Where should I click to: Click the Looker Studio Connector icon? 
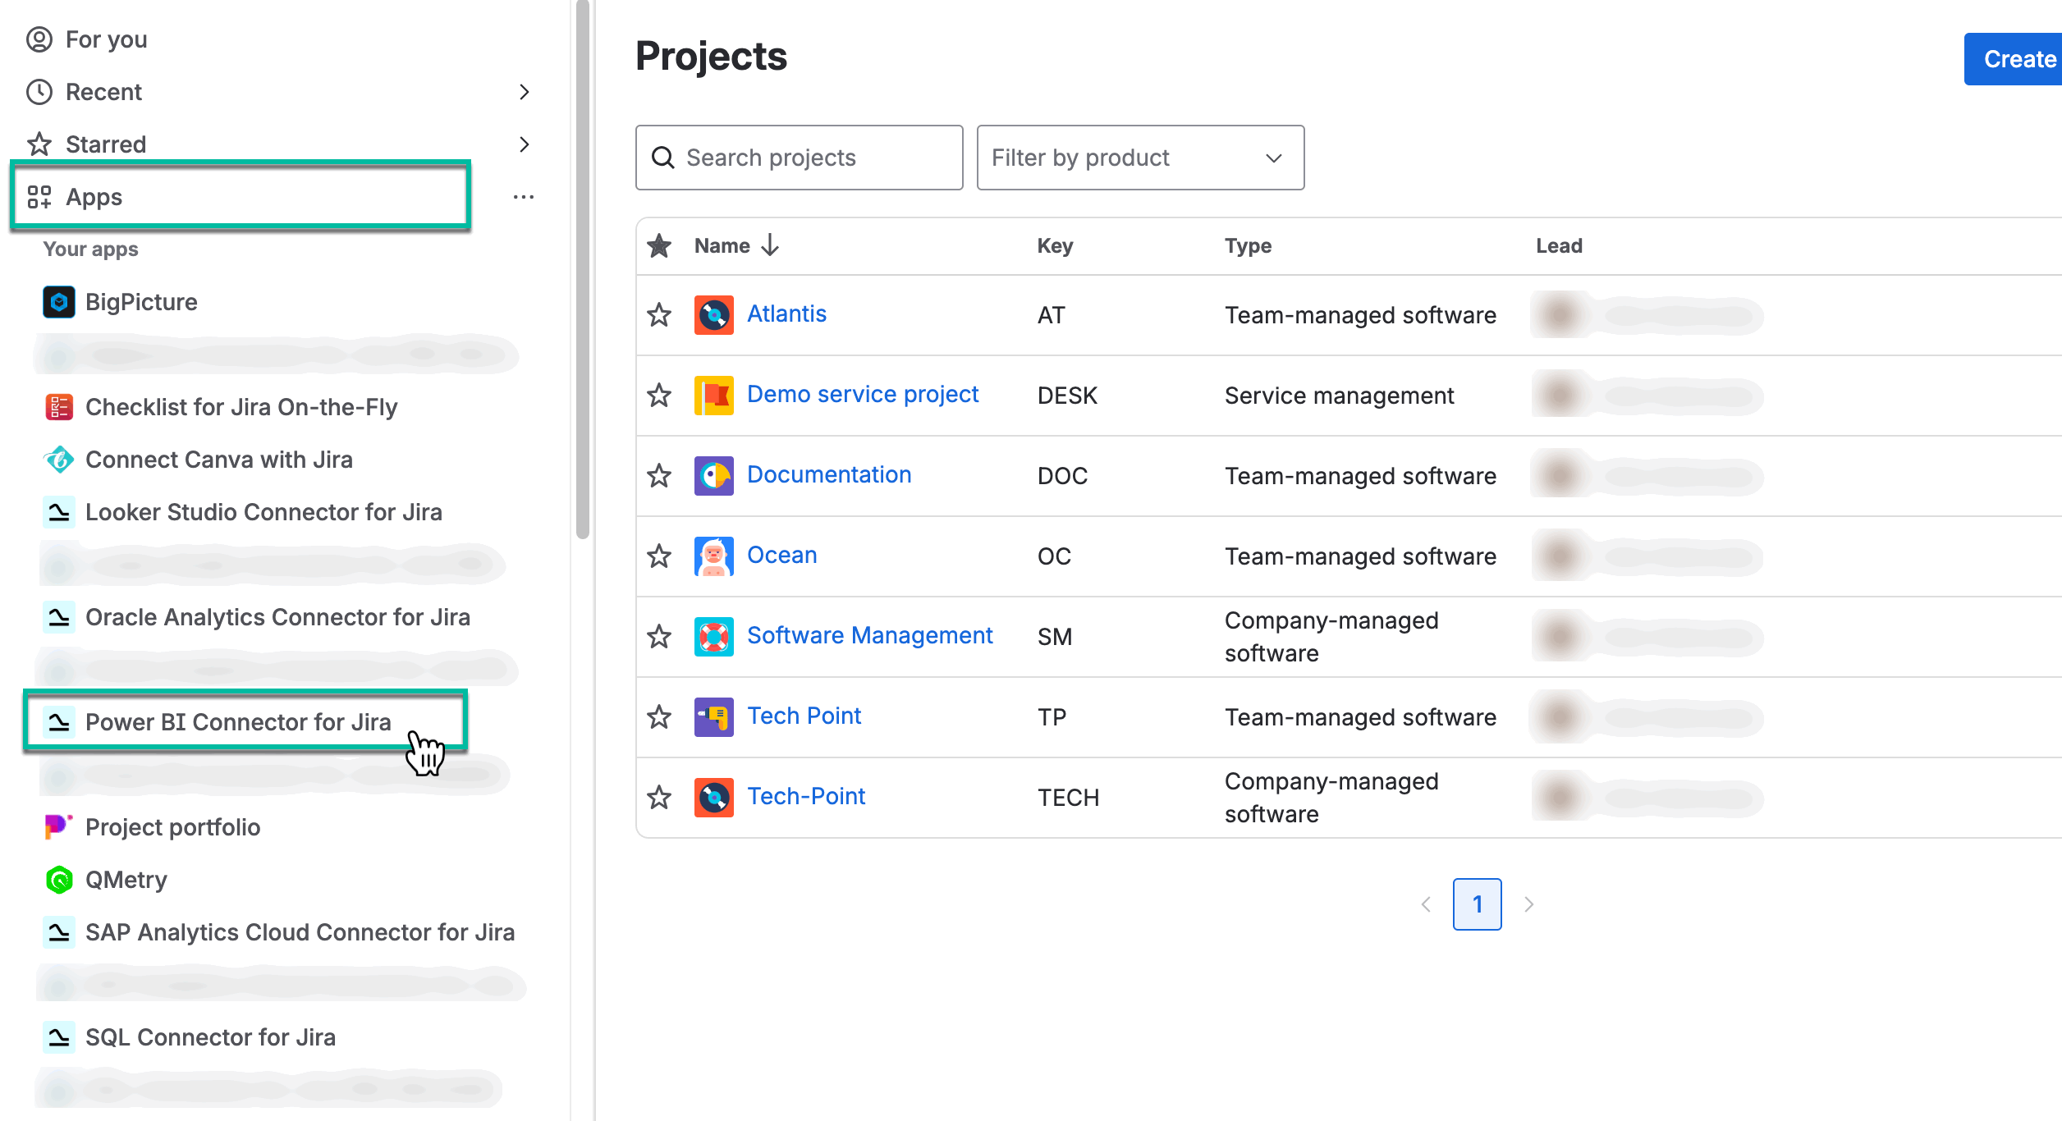pos(57,511)
